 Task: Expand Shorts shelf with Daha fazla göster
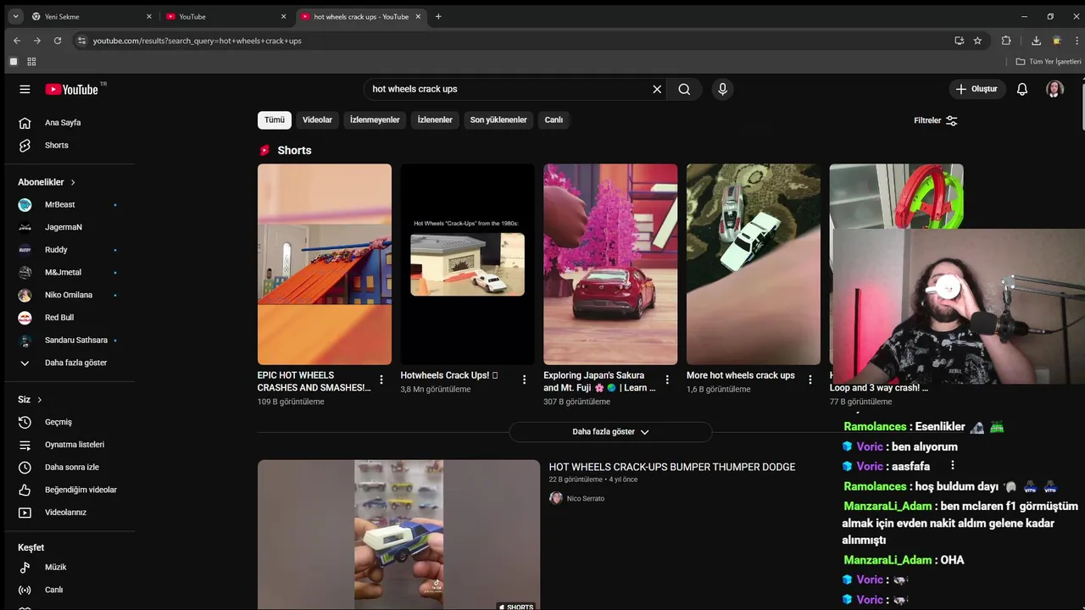(x=610, y=431)
